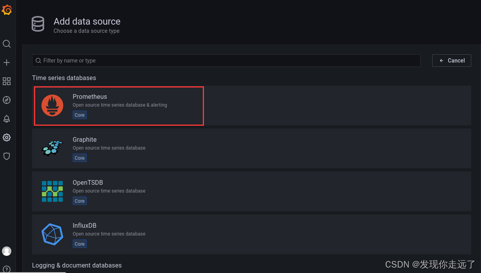
Task: Click the Core badge under InfluxDB
Action: point(80,244)
